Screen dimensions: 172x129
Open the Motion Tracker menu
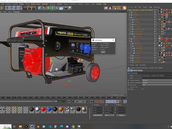(x=36, y=4)
